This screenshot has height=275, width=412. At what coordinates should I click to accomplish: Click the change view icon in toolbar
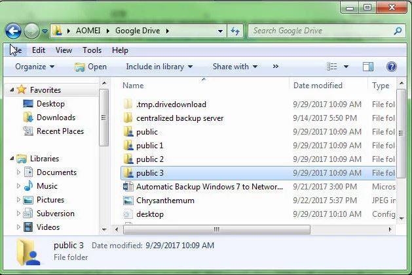pos(331,67)
